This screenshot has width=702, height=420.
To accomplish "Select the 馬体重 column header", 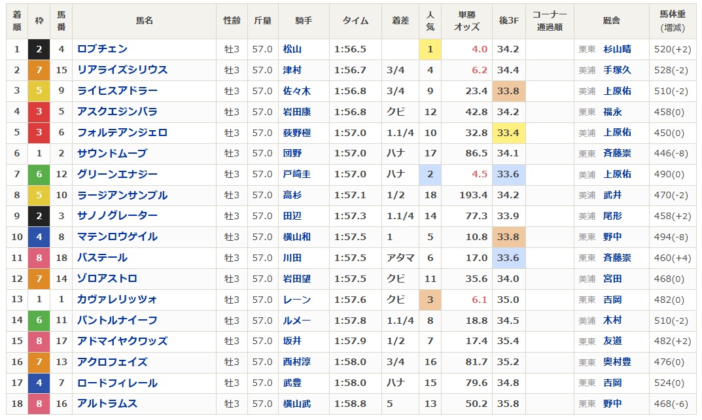I will tap(673, 21).
